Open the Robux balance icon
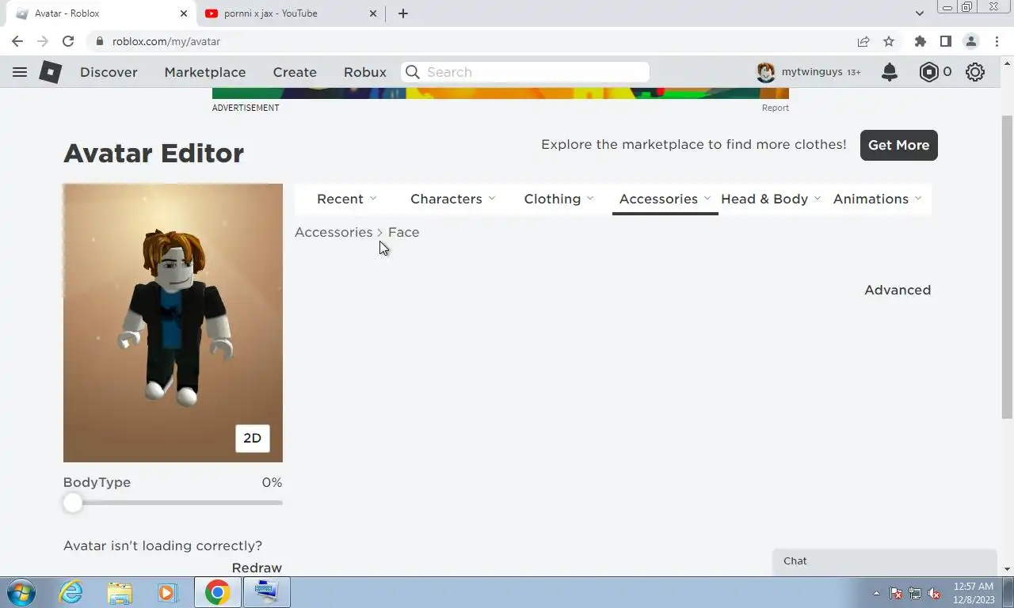This screenshot has width=1014, height=608. pyautogui.click(x=928, y=72)
